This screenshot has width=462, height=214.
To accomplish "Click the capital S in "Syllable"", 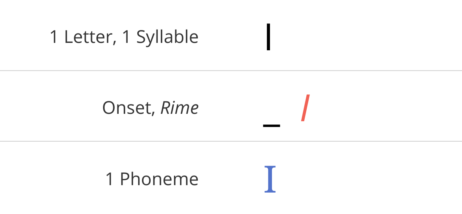I will pyautogui.click(x=141, y=37).
